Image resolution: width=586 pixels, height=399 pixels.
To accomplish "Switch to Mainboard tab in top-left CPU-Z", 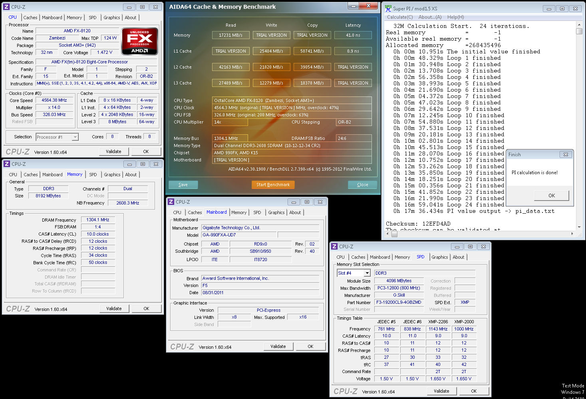I will click(x=52, y=18).
